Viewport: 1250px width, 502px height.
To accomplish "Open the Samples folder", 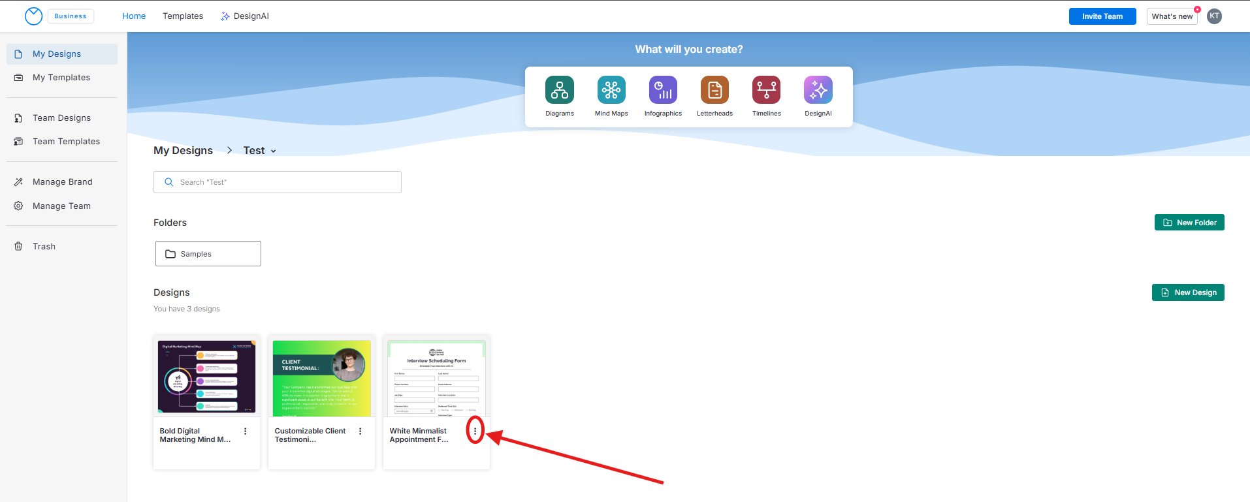I will [x=208, y=254].
